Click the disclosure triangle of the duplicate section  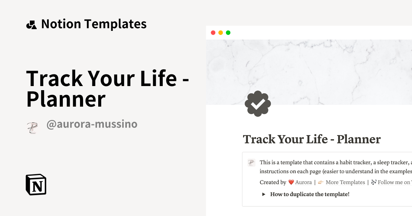coord(264,194)
